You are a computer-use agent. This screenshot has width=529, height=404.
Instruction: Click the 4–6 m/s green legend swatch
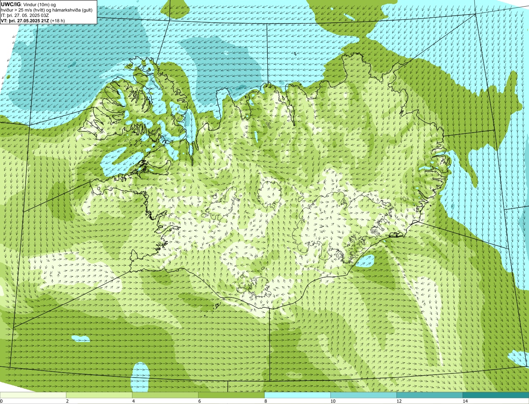pyautogui.click(x=165, y=395)
